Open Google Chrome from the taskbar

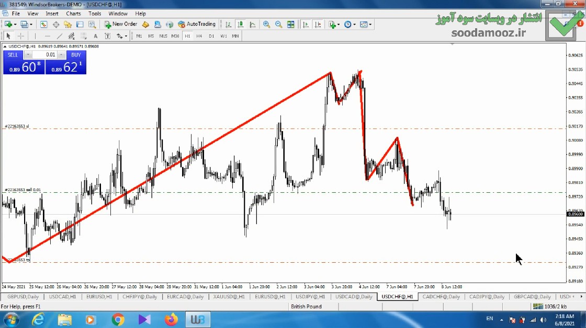coord(118,320)
